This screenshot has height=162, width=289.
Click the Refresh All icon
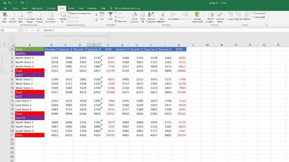tap(63, 15)
